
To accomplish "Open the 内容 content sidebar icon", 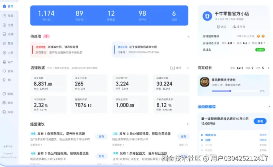I will tap(4, 53).
